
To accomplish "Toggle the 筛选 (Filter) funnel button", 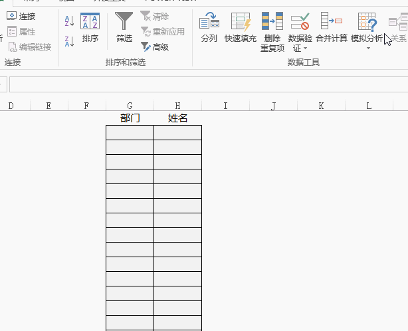I will click(124, 28).
